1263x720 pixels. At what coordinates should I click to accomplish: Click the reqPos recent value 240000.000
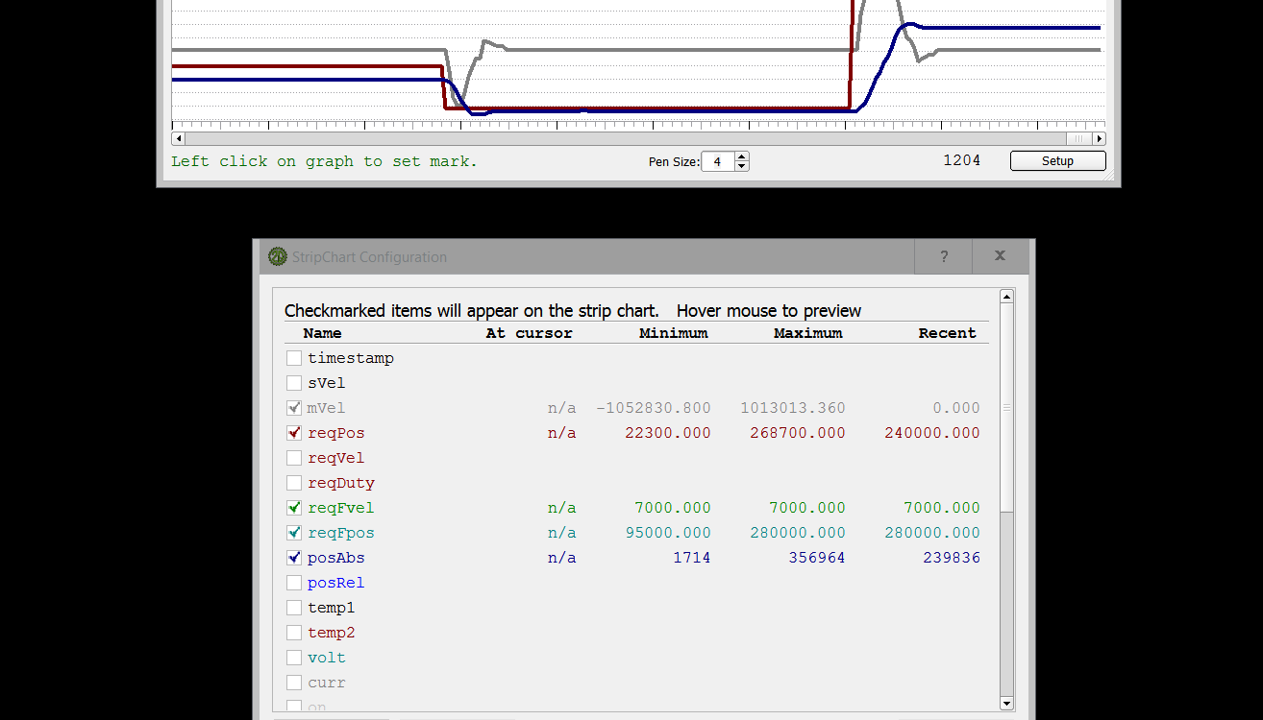(932, 433)
